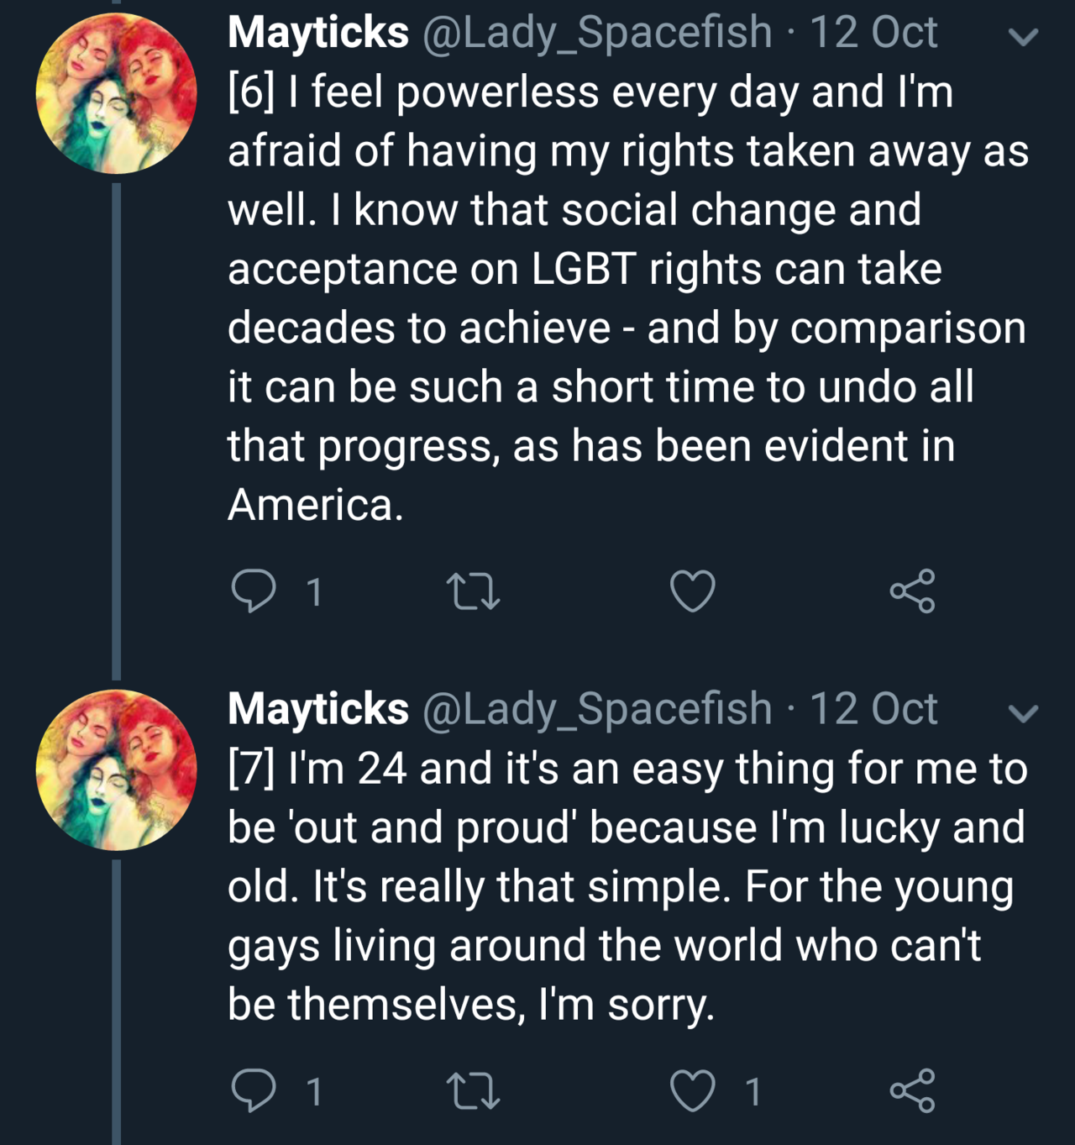The image size is (1075, 1145).
Task: Like tweet [6] with the heart icon
Action: click(693, 591)
